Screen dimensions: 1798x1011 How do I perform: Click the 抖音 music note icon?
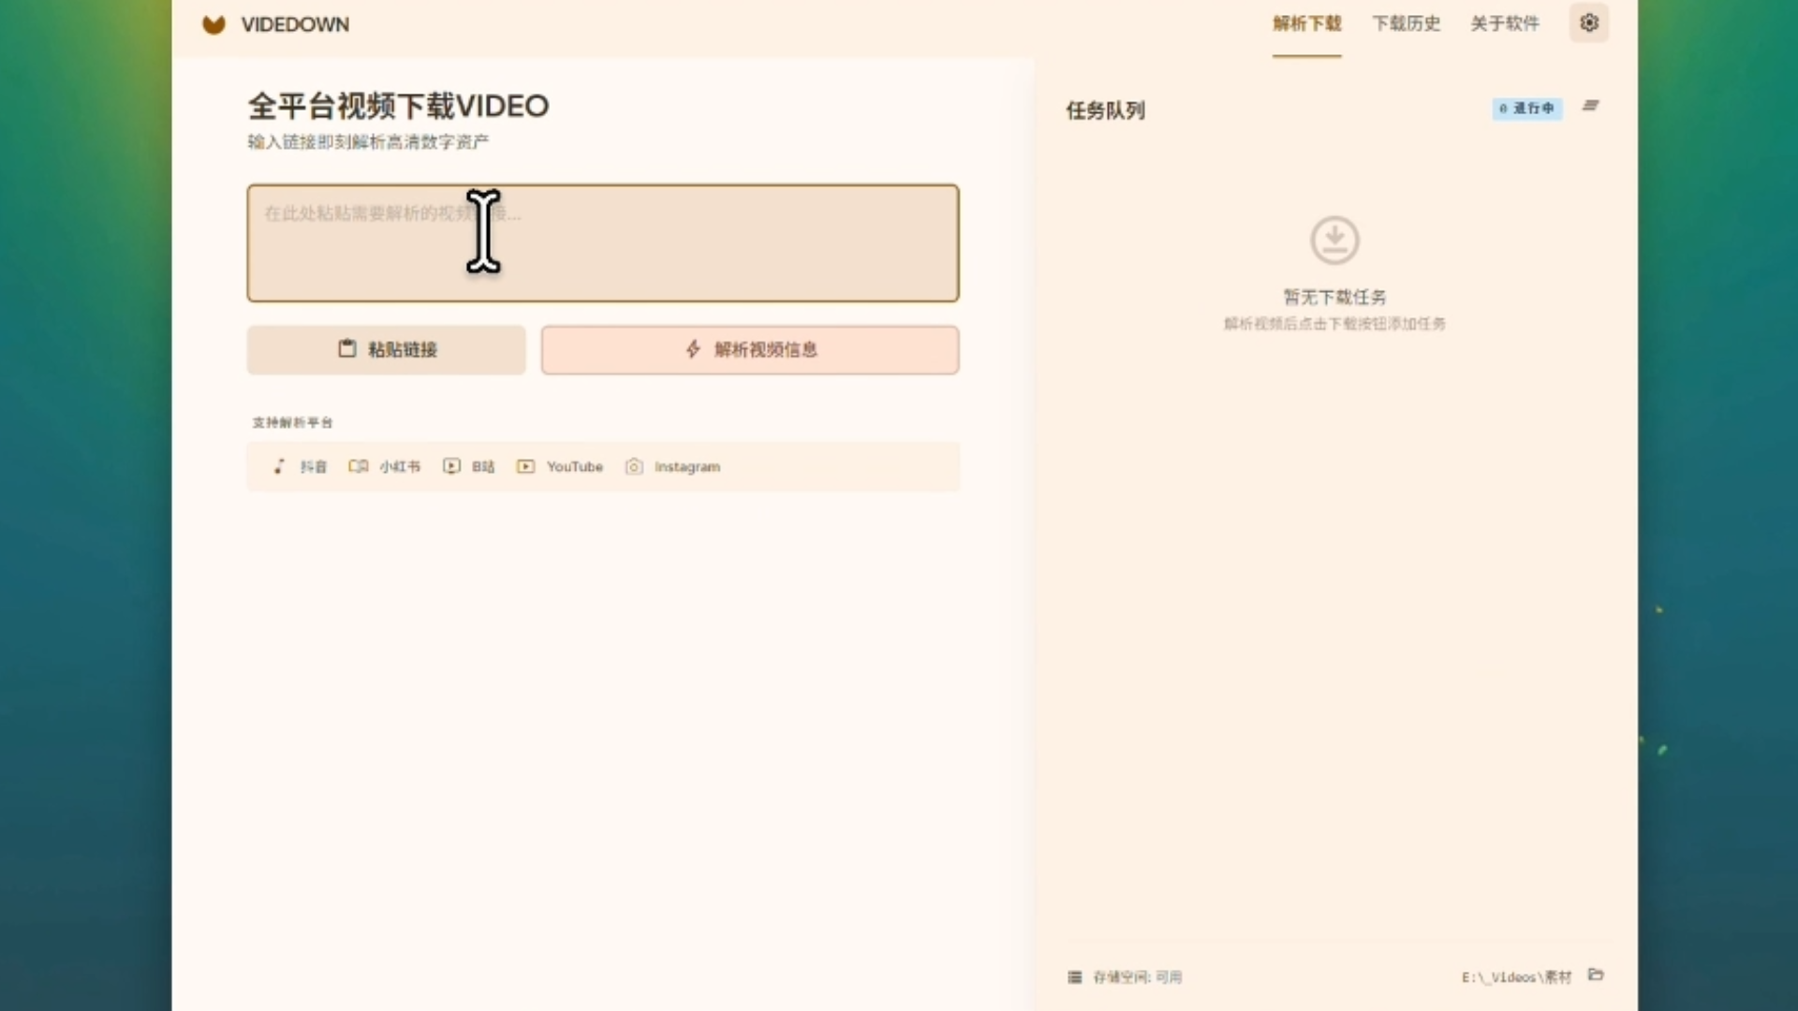point(279,466)
